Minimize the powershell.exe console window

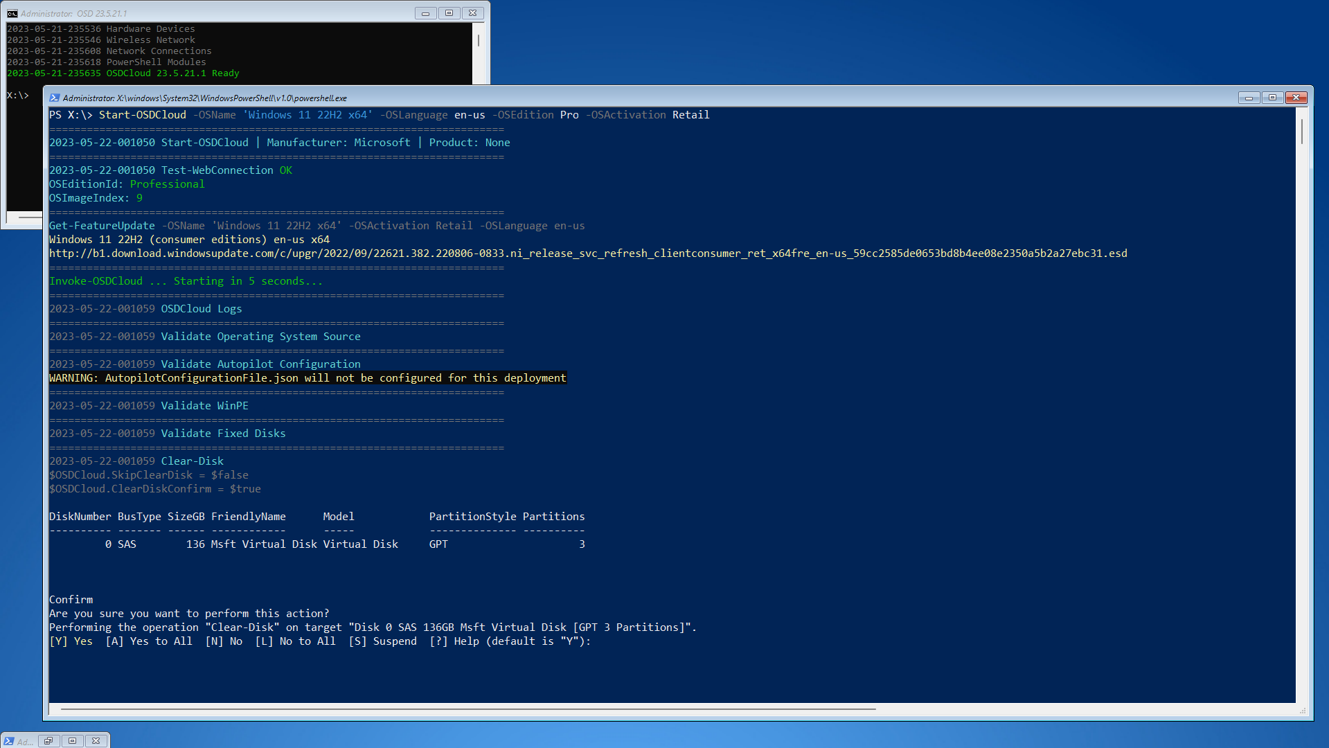[x=1249, y=98]
